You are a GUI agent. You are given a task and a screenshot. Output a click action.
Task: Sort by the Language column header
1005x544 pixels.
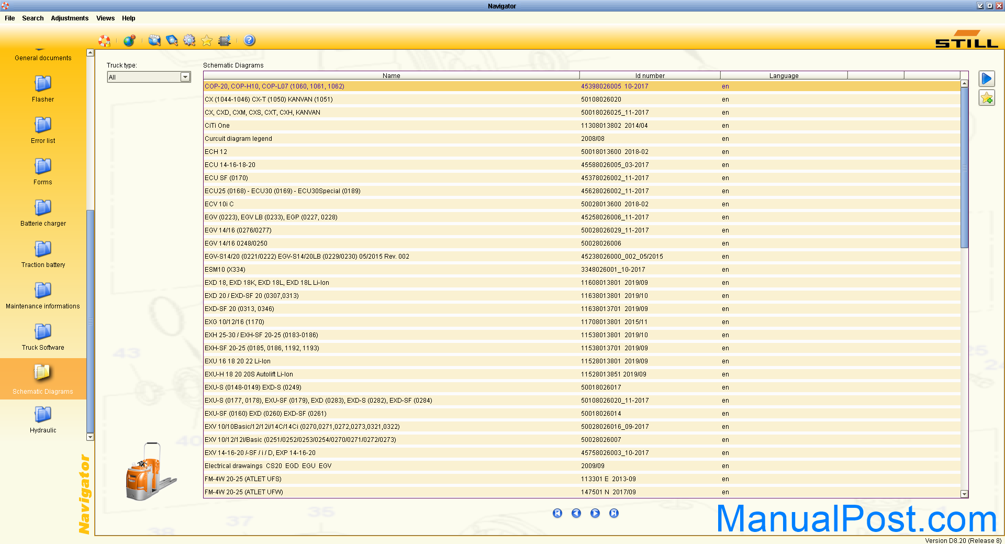[784, 75]
